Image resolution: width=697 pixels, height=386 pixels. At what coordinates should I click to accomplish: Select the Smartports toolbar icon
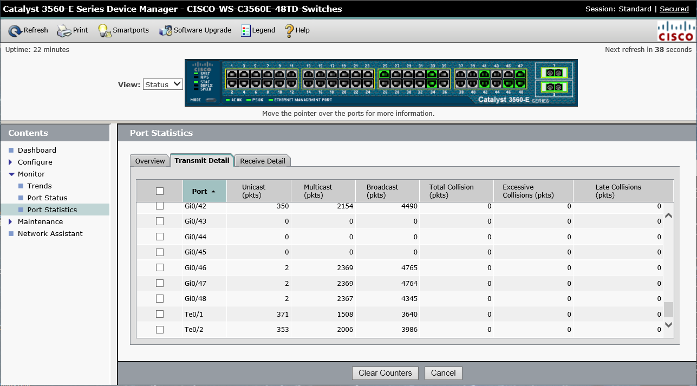coord(123,30)
